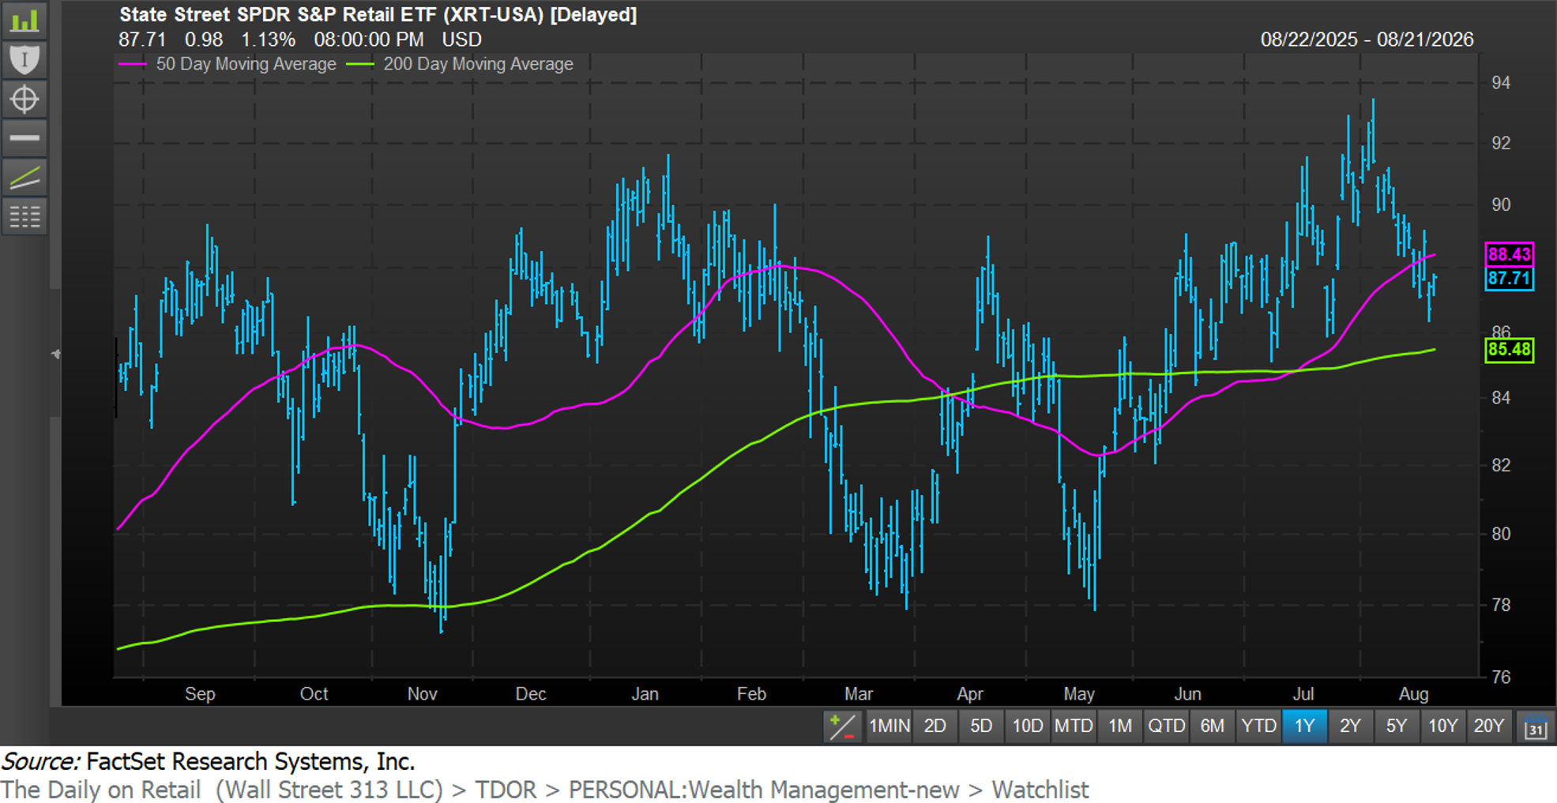Switch range to 2Y
Image resolution: width=1557 pixels, height=803 pixels.
[1350, 726]
